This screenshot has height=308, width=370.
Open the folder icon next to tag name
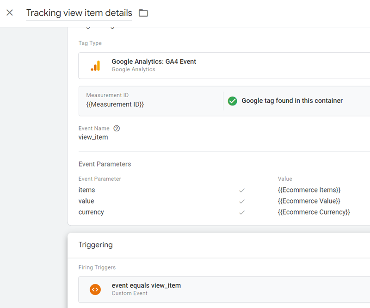tap(143, 13)
